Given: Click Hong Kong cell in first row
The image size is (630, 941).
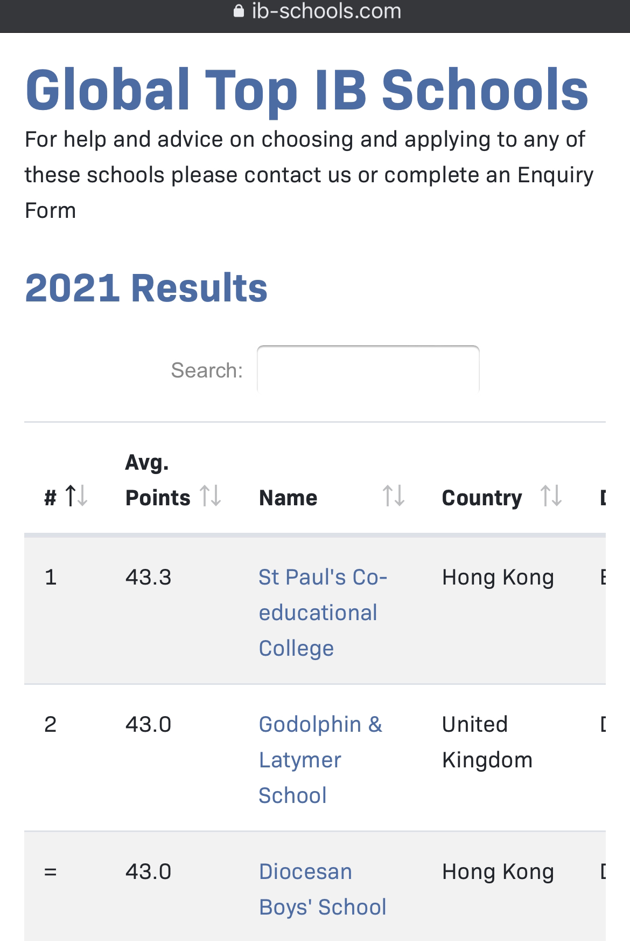Looking at the screenshot, I should [x=498, y=578].
